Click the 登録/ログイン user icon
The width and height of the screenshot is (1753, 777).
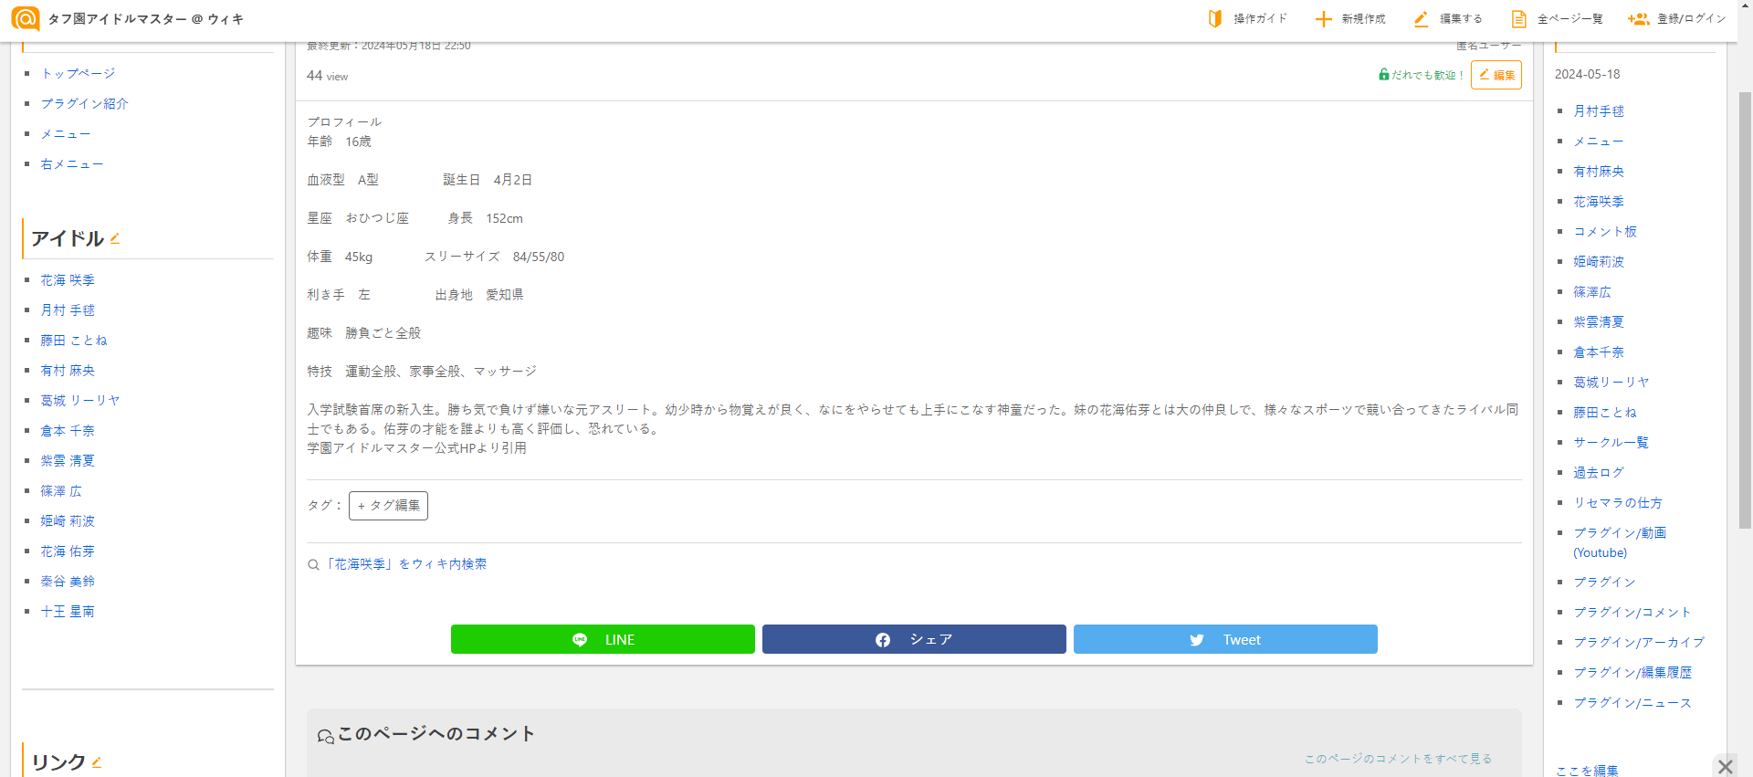point(1638,19)
